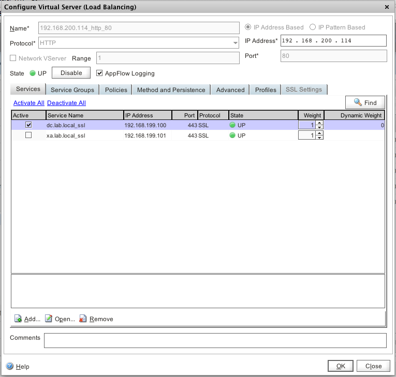
Task: Sort by the Service Name column header
Action: 84,115
